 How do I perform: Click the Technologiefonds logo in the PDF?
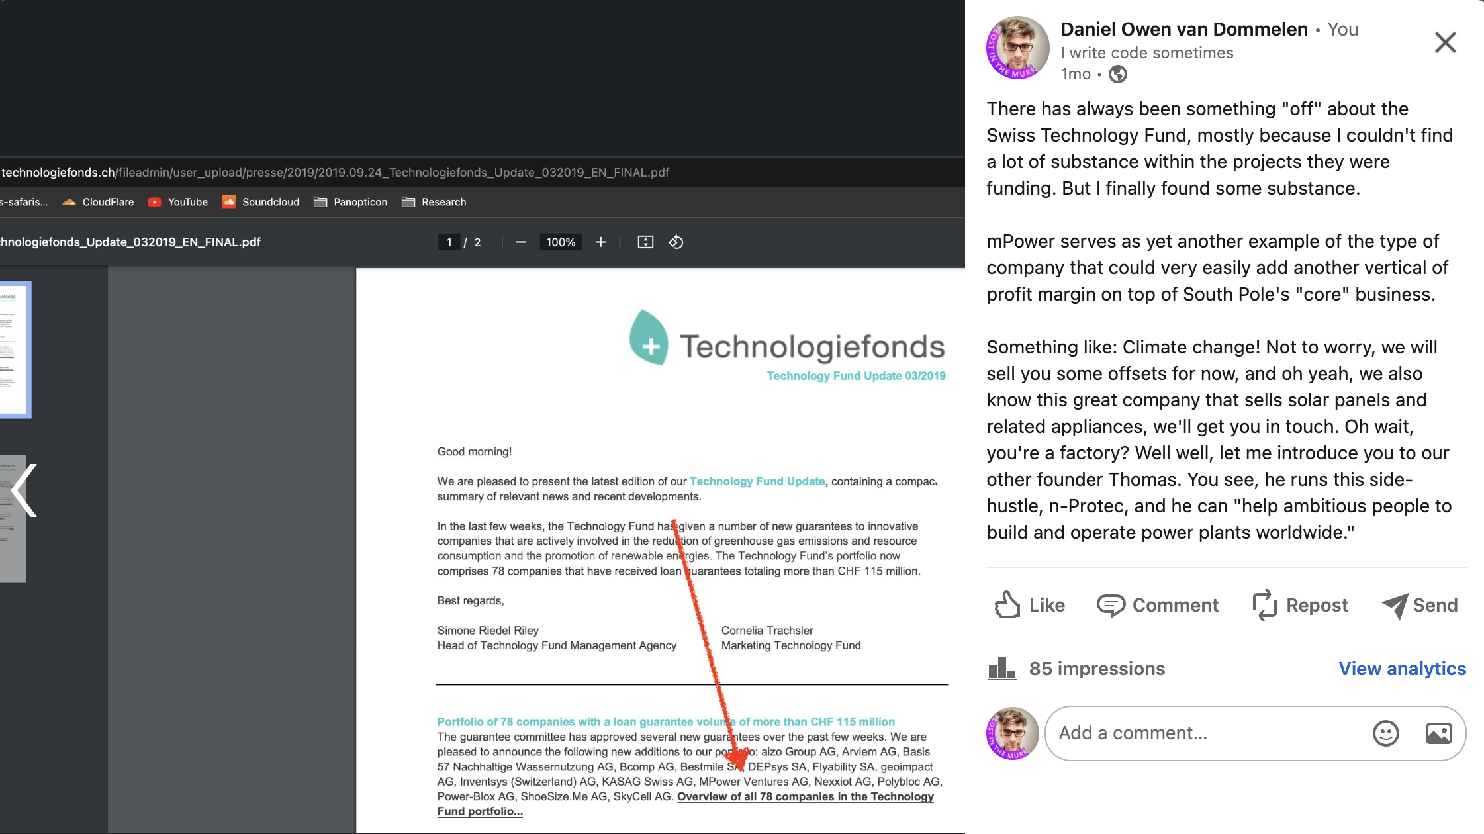pyautogui.click(x=786, y=339)
